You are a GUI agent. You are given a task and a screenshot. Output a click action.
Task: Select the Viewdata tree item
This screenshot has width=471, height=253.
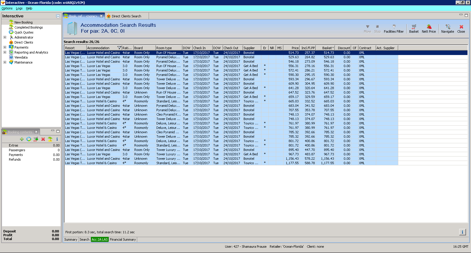tap(21, 57)
